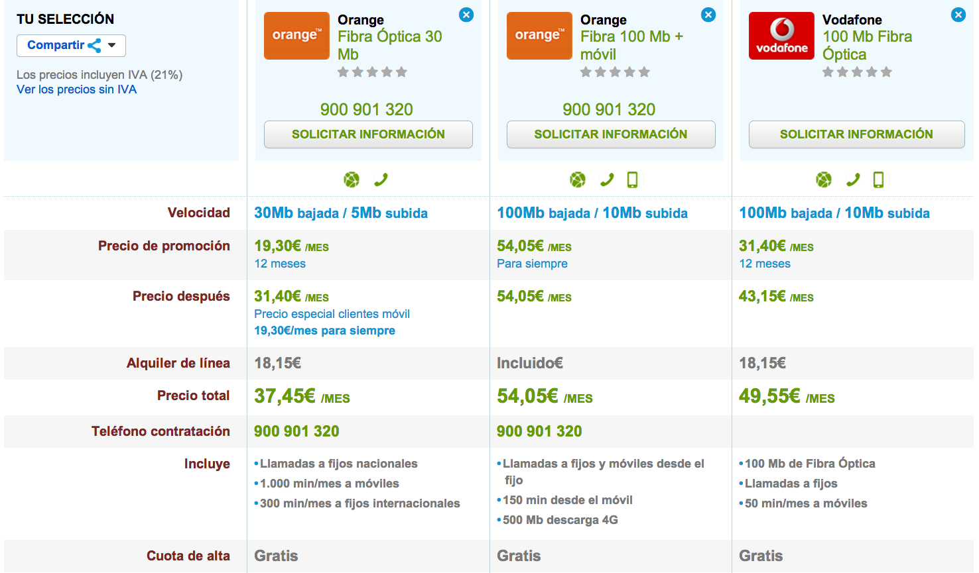The width and height of the screenshot is (979, 573).
Task: Request information for Vodafone 100 Mb Fibra
Action: (856, 134)
